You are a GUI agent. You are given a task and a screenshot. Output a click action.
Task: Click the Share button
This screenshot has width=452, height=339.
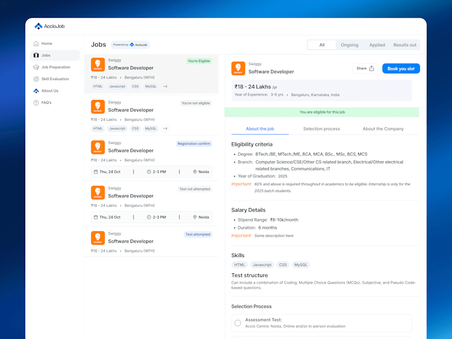pyautogui.click(x=365, y=68)
